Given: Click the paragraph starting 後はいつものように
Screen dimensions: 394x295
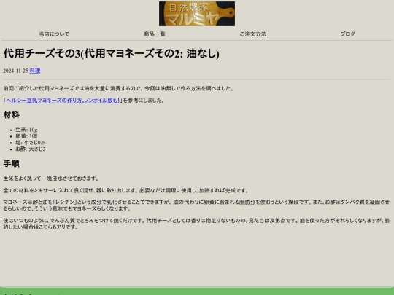Looking at the screenshot, I should 196,224.
